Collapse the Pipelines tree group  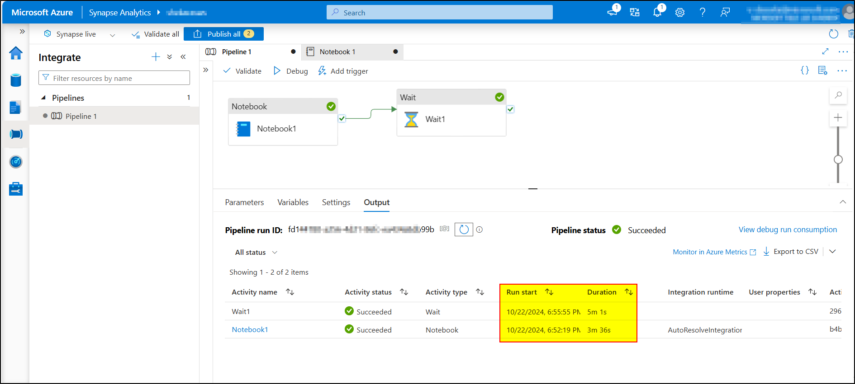(43, 98)
